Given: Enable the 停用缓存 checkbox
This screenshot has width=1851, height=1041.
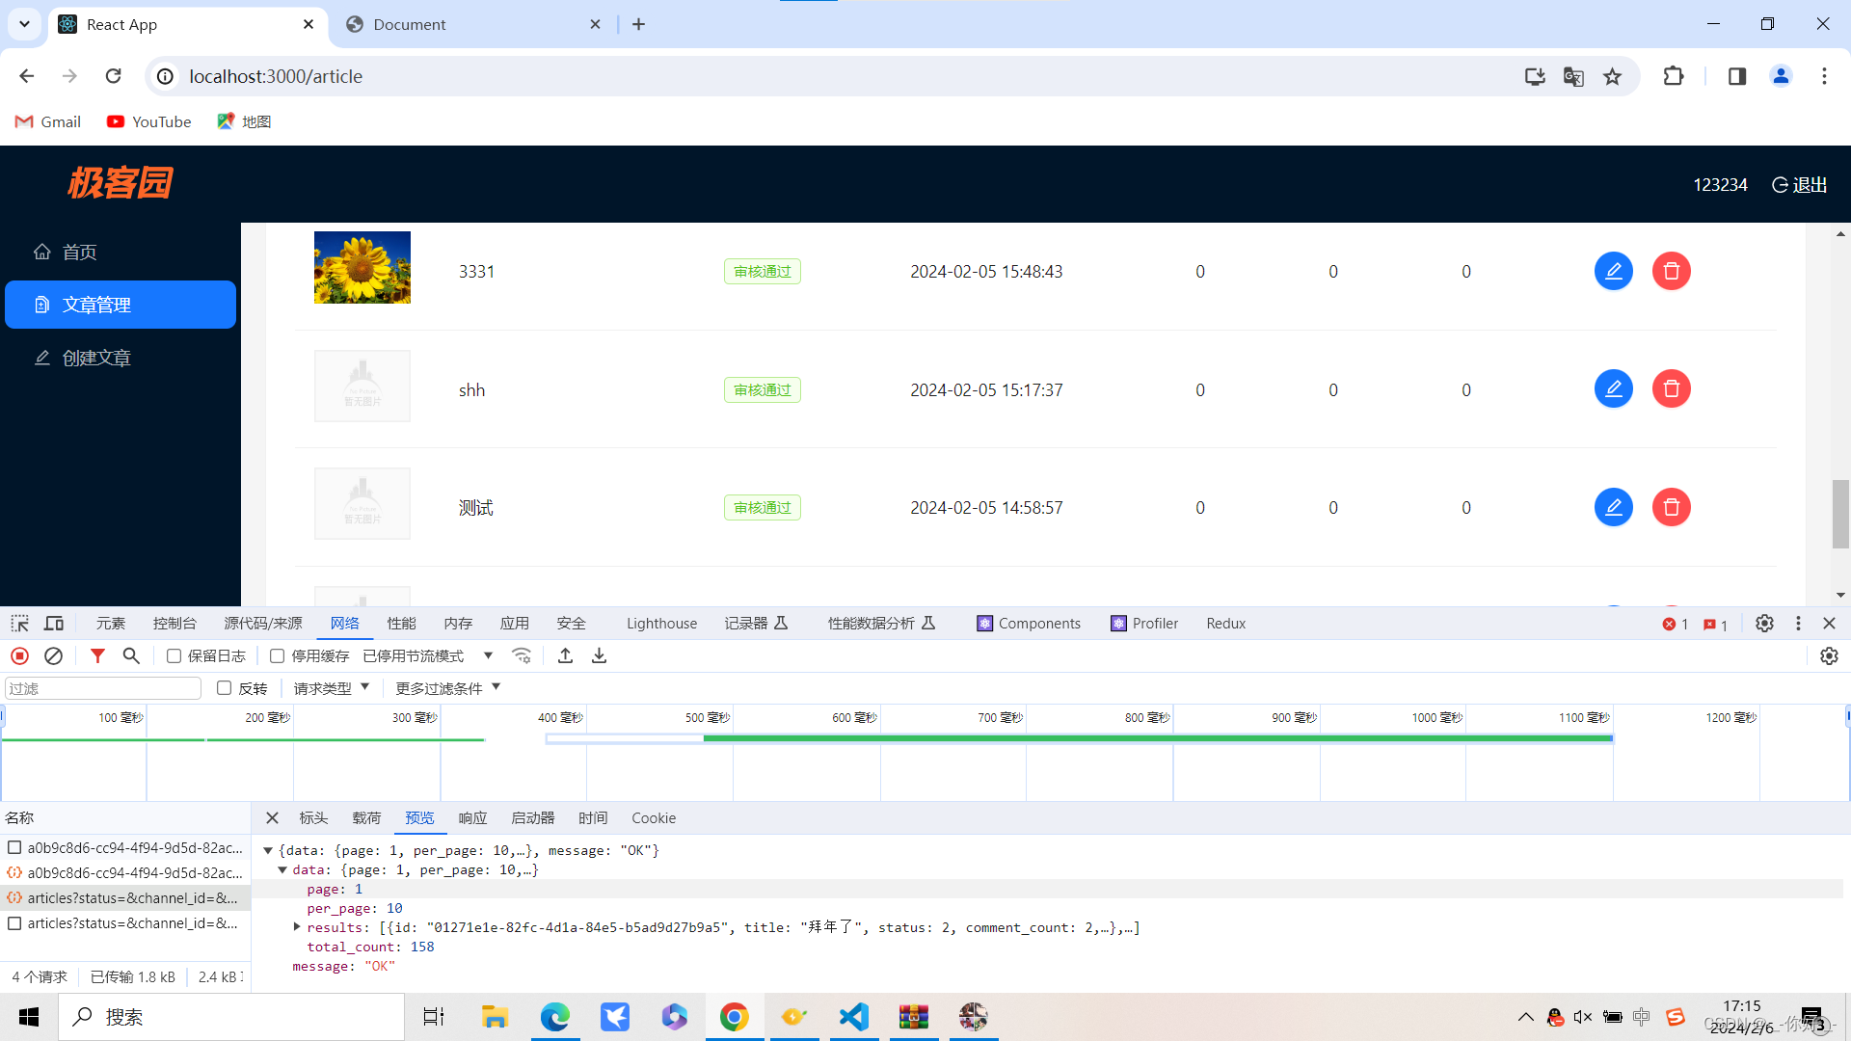Looking at the screenshot, I should [x=278, y=655].
